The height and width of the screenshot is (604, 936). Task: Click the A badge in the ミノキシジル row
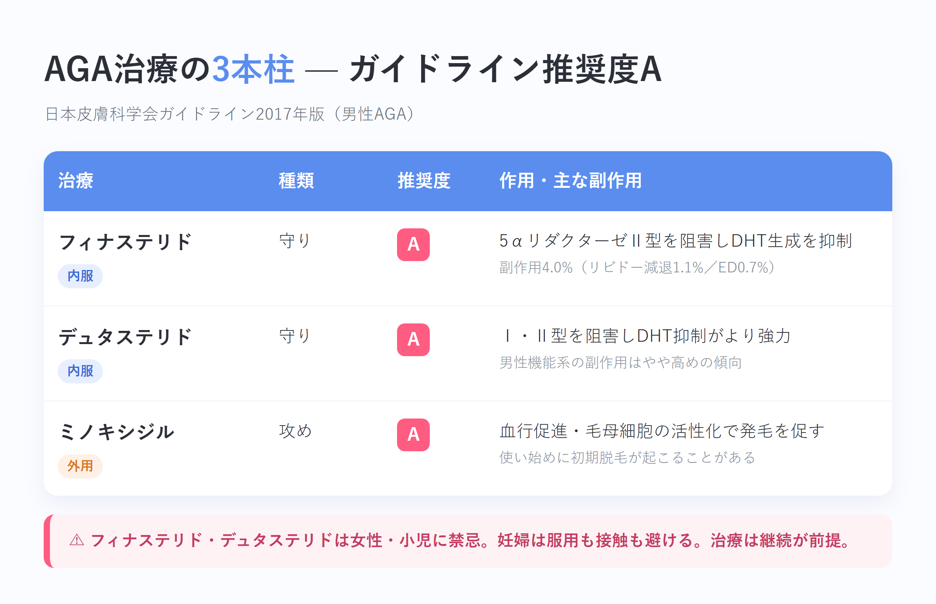click(413, 435)
